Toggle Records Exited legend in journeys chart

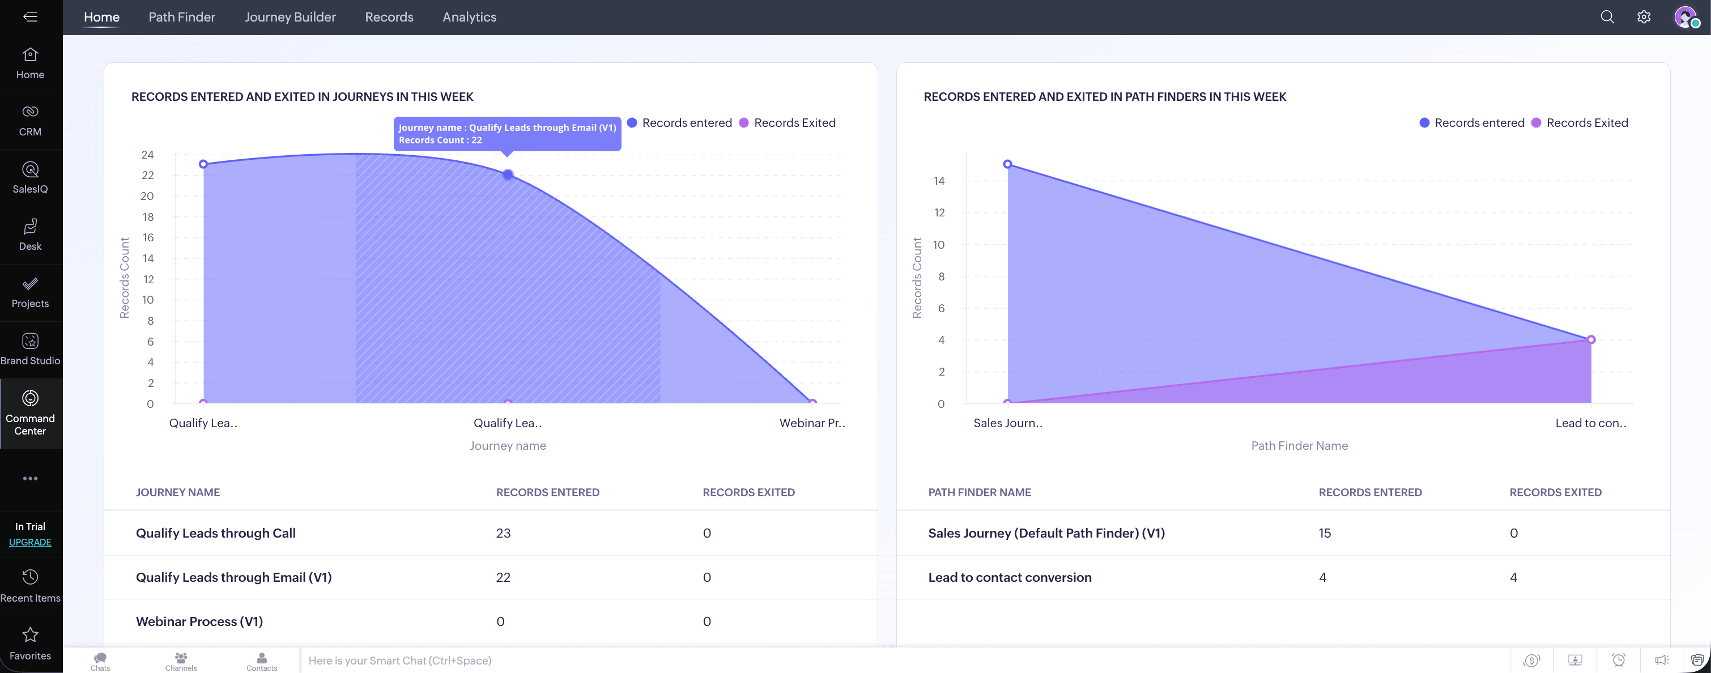click(x=788, y=123)
